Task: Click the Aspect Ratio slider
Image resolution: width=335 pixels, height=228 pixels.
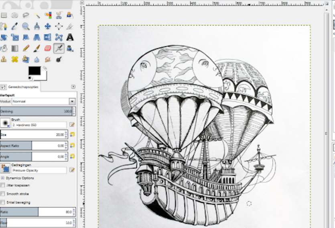Action: 34,146
